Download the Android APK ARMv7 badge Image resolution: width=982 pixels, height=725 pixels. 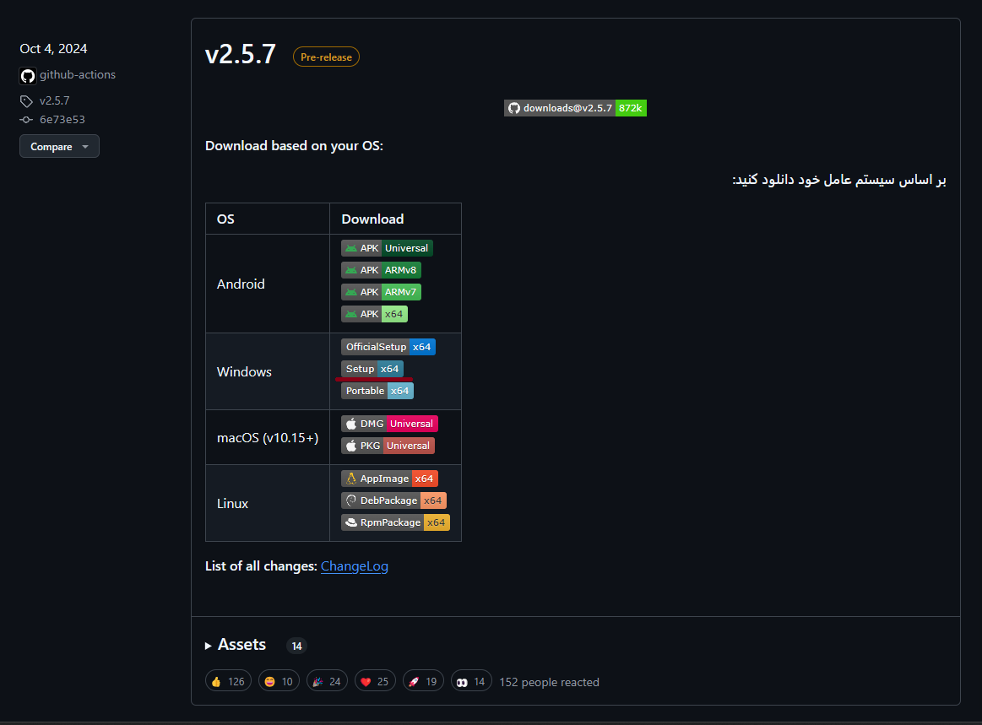[x=381, y=292]
